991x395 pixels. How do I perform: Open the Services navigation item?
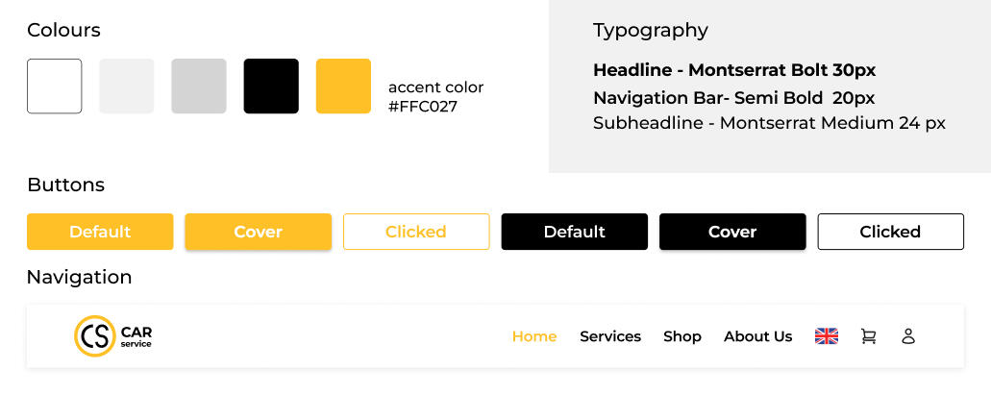[x=609, y=336]
